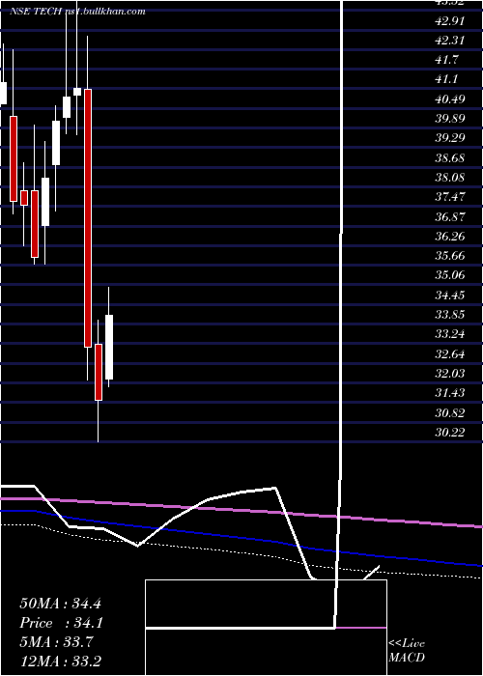Image resolution: width=483 pixels, height=676 pixels.
Task: Click the 42.91 price axis label
Action: click(449, 20)
